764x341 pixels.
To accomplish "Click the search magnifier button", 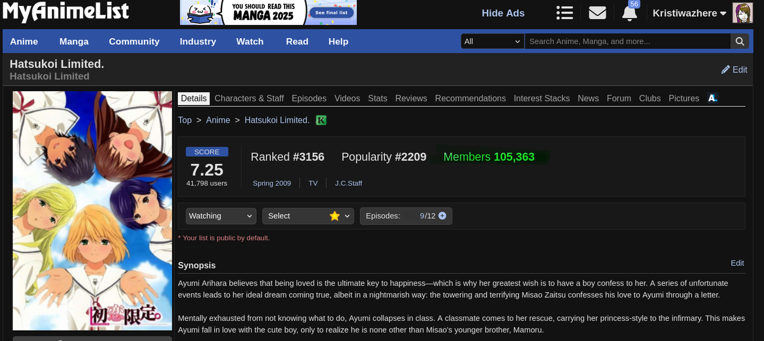I will [740, 41].
